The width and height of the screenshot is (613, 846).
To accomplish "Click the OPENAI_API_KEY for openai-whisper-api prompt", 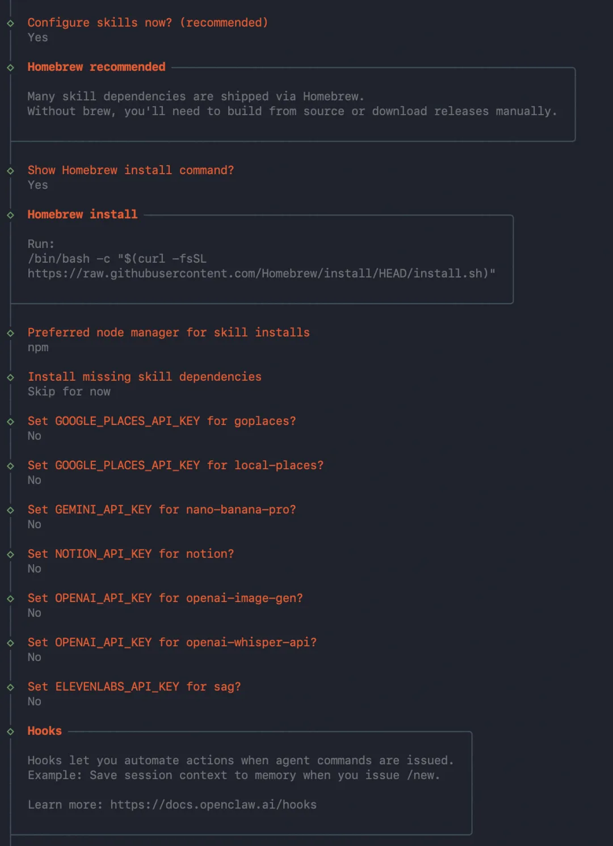I will click(x=172, y=642).
